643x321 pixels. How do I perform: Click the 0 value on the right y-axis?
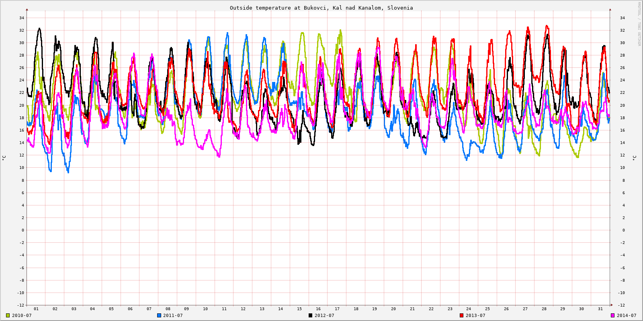click(x=624, y=230)
